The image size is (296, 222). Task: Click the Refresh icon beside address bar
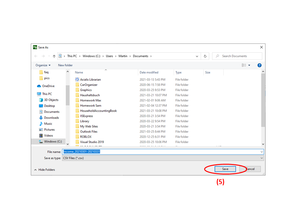tap(205, 56)
